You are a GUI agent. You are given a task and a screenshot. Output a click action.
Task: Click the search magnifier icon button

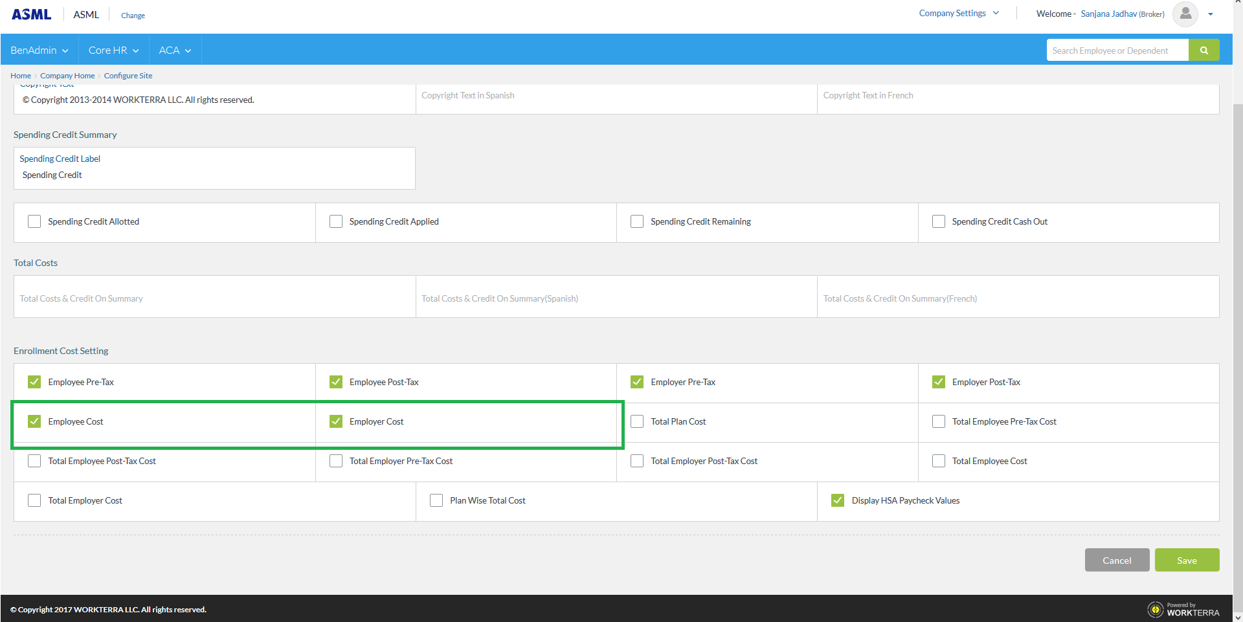click(x=1204, y=50)
